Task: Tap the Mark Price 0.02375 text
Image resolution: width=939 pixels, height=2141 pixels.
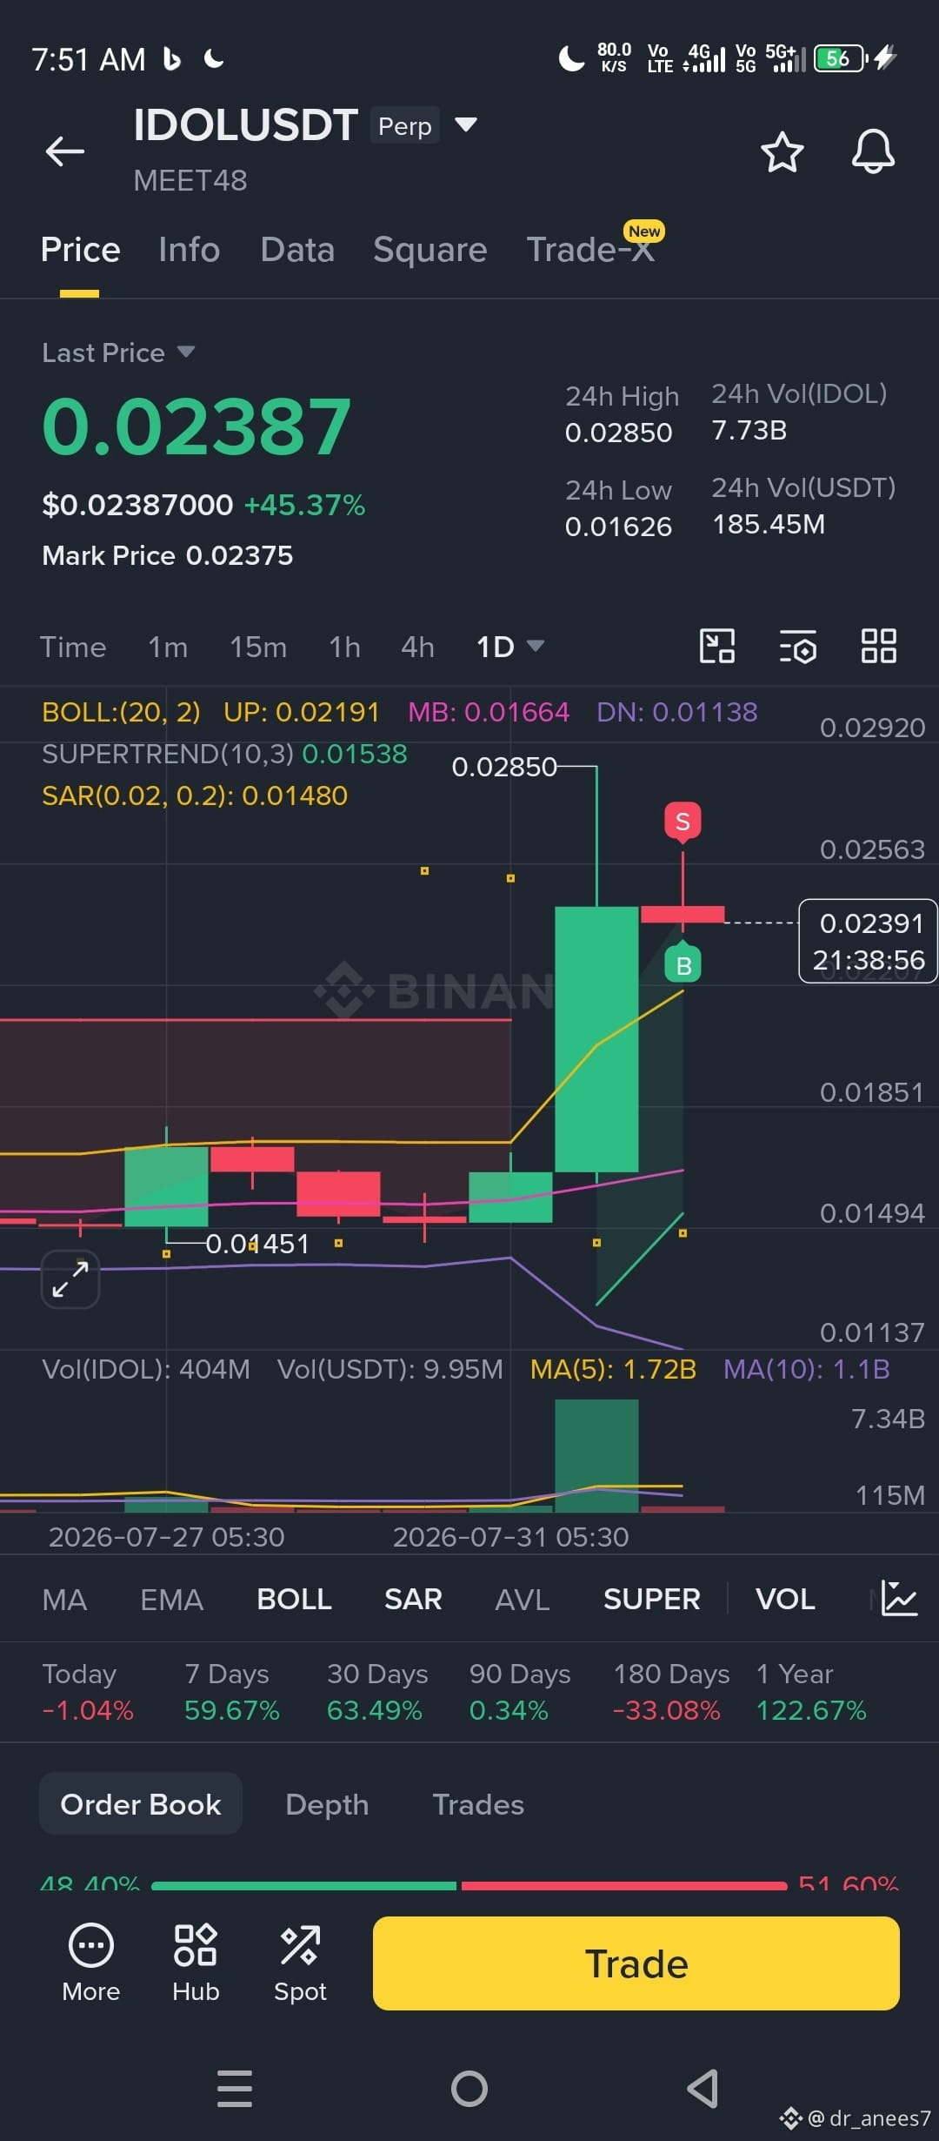Action: click(x=168, y=555)
